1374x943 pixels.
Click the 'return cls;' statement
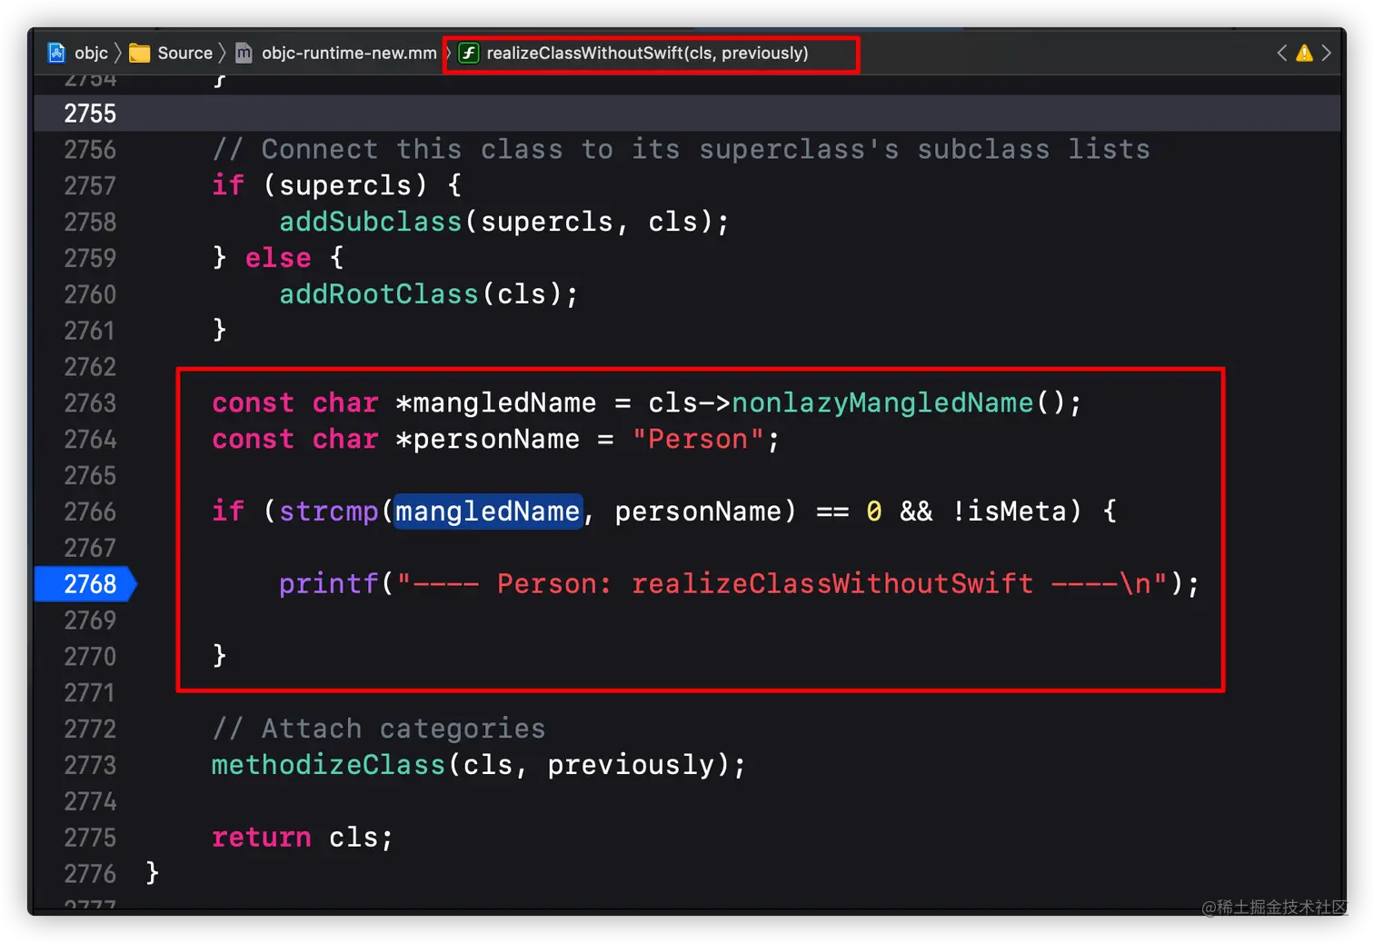click(303, 838)
